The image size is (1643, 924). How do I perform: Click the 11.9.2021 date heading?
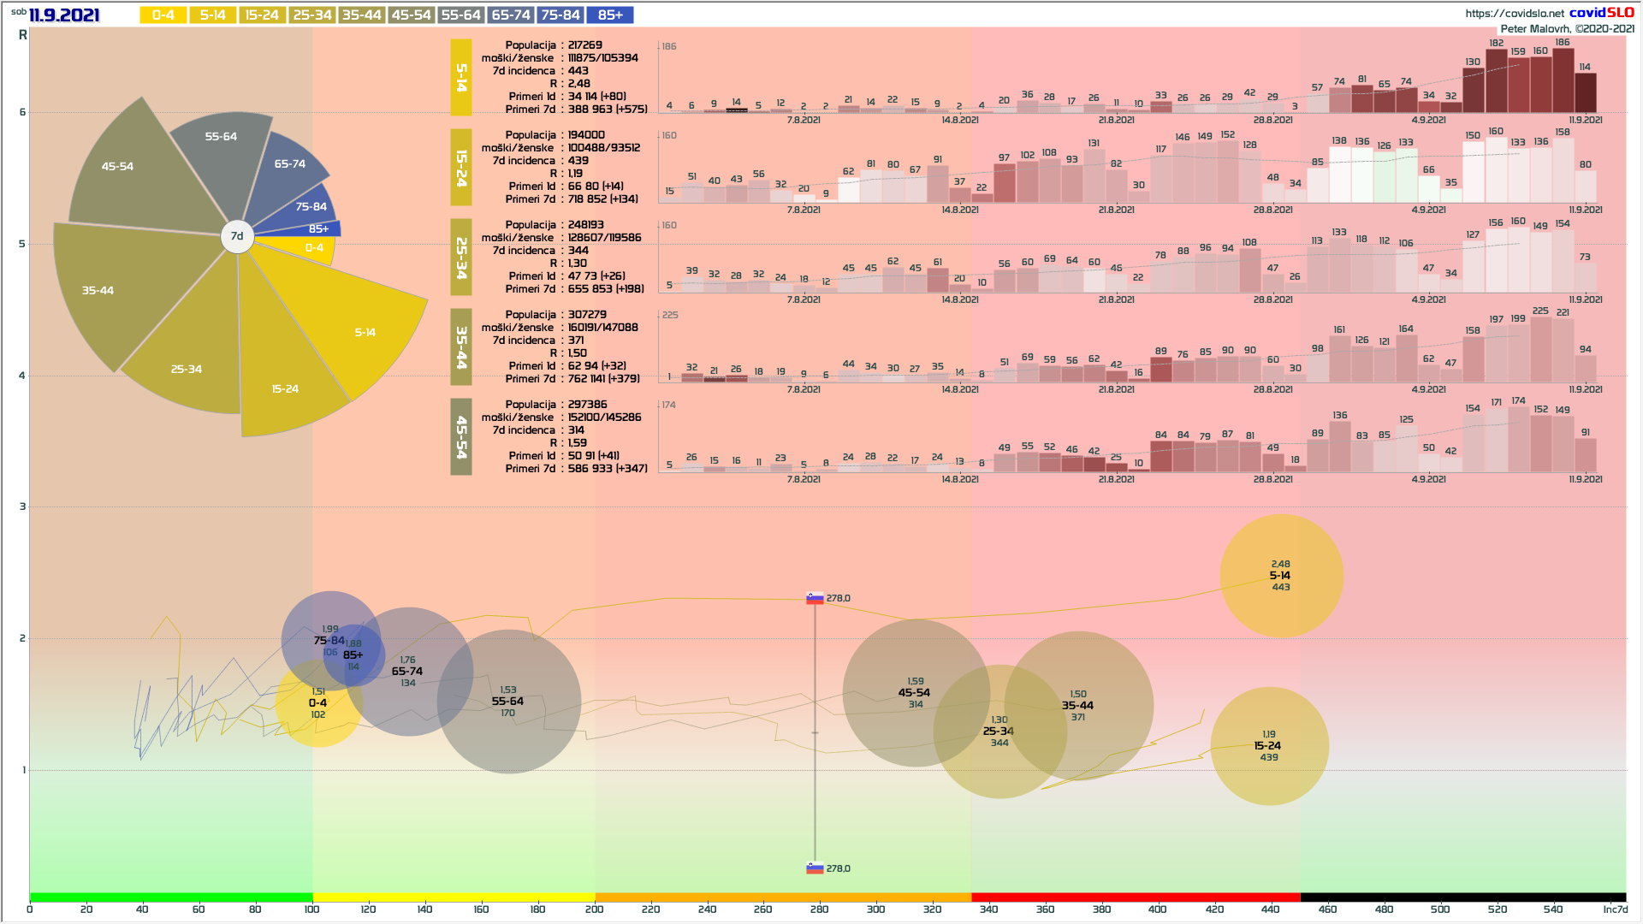point(64,15)
